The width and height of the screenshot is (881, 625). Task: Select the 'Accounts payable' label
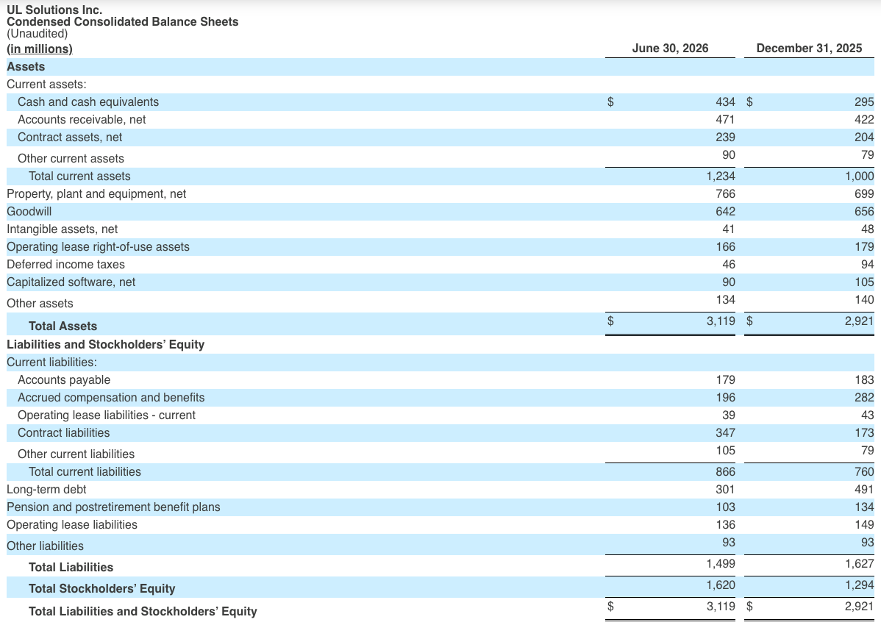(64, 380)
